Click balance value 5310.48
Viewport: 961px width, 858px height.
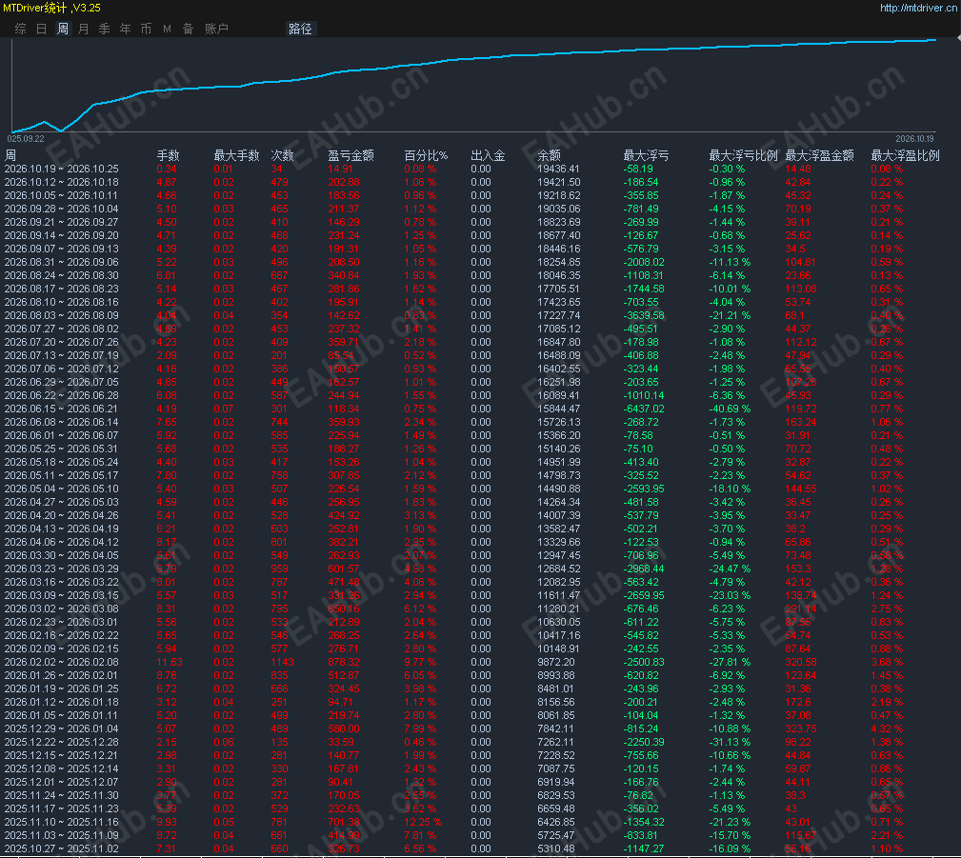tap(556, 848)
